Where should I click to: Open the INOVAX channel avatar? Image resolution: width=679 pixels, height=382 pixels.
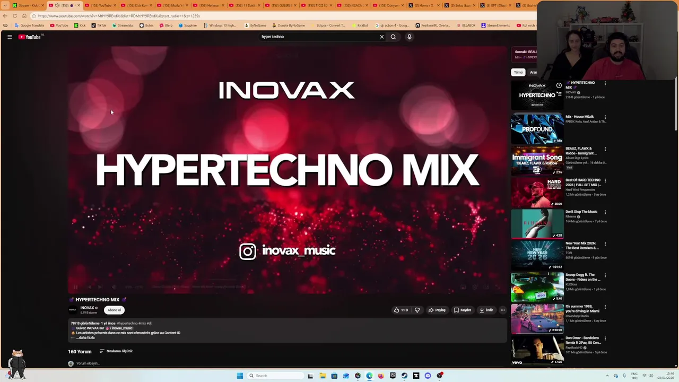pos(72,310)
